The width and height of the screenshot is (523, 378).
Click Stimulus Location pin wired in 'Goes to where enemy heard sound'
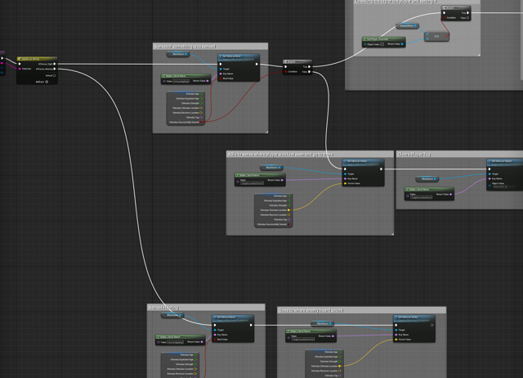click(x=340, y=366)
